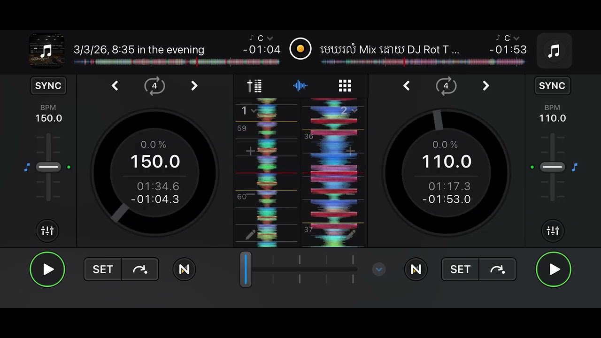Jump to cue point on deck 2
Screen dimensions: 601x338
coord(497,269)
